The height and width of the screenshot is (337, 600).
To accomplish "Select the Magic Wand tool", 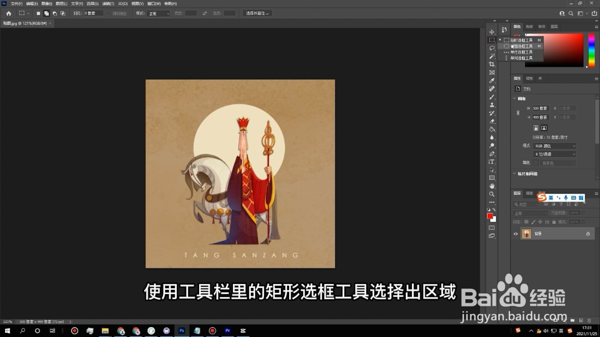I will 492,56.
